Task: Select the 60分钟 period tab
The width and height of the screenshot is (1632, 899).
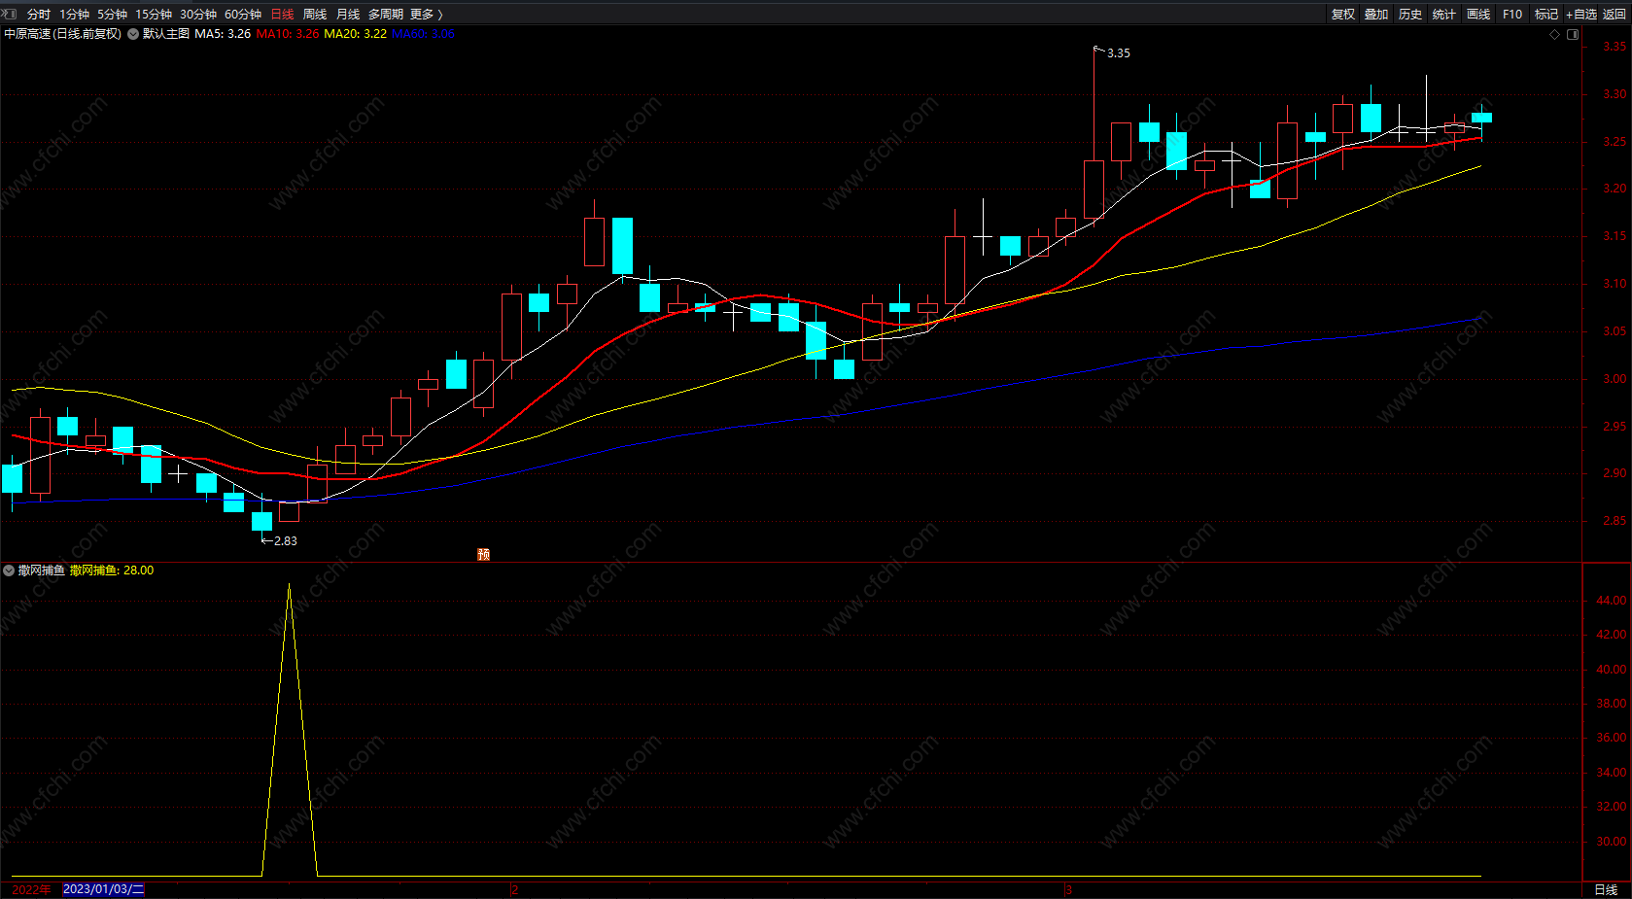Action: (x=243, y=15)
